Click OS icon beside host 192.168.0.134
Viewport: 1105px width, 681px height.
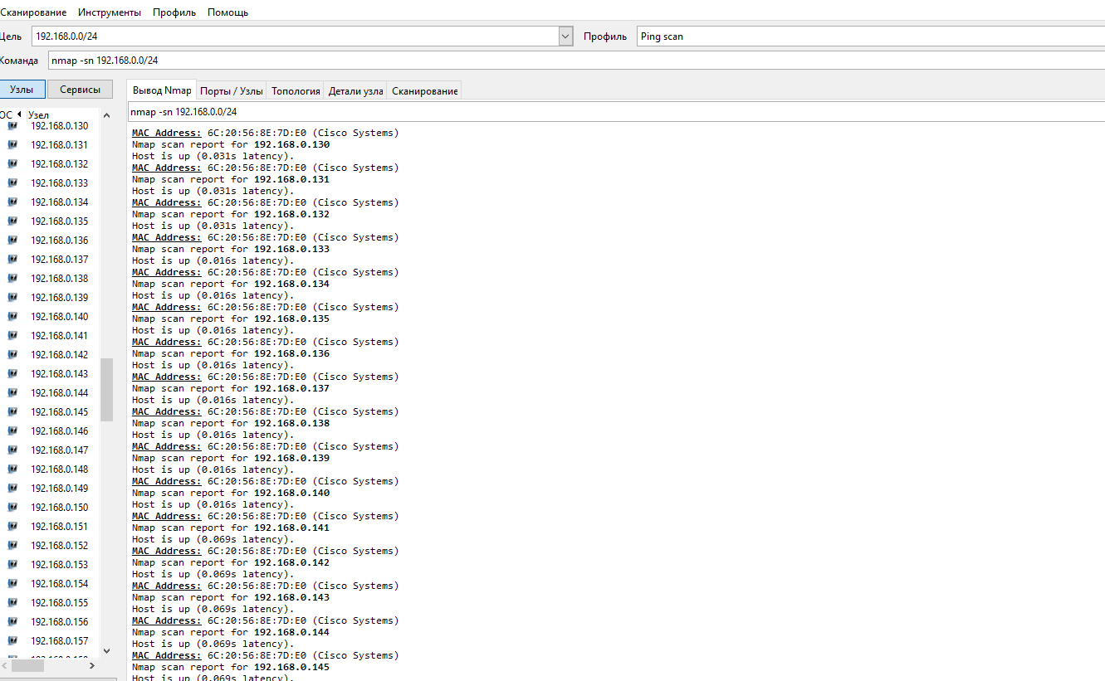12,202
